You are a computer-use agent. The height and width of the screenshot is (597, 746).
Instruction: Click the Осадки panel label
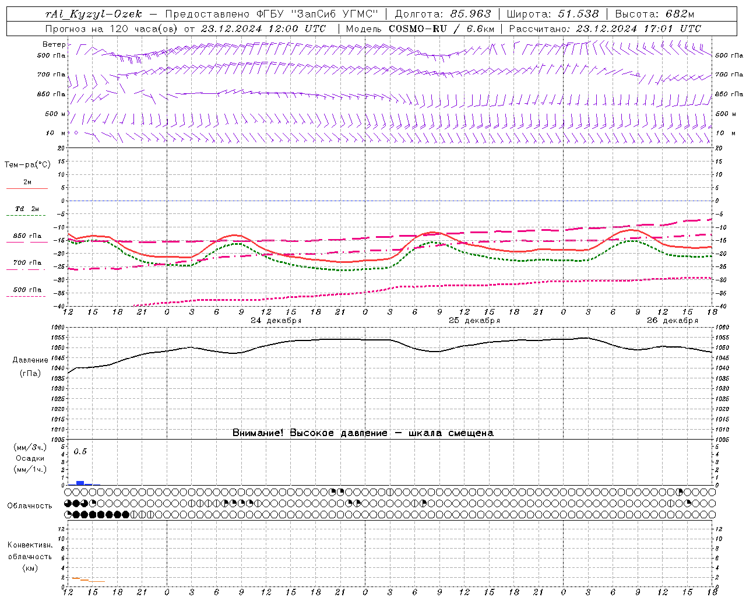[30, 458]
